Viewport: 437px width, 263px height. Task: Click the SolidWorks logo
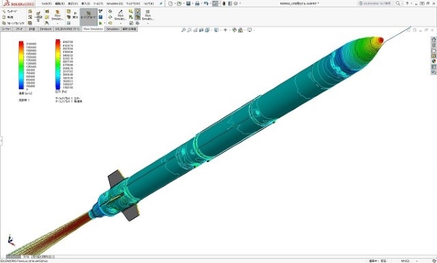coord(19,4)
